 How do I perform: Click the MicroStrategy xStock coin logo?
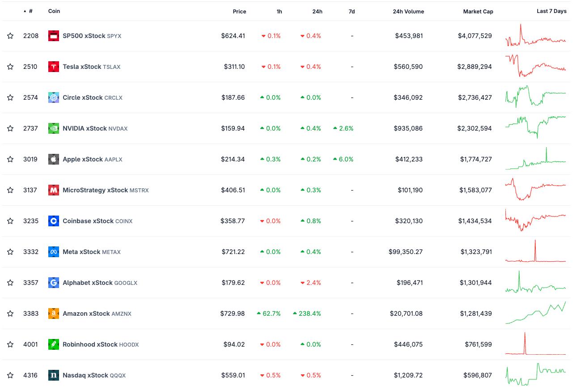tap(54, 190)
